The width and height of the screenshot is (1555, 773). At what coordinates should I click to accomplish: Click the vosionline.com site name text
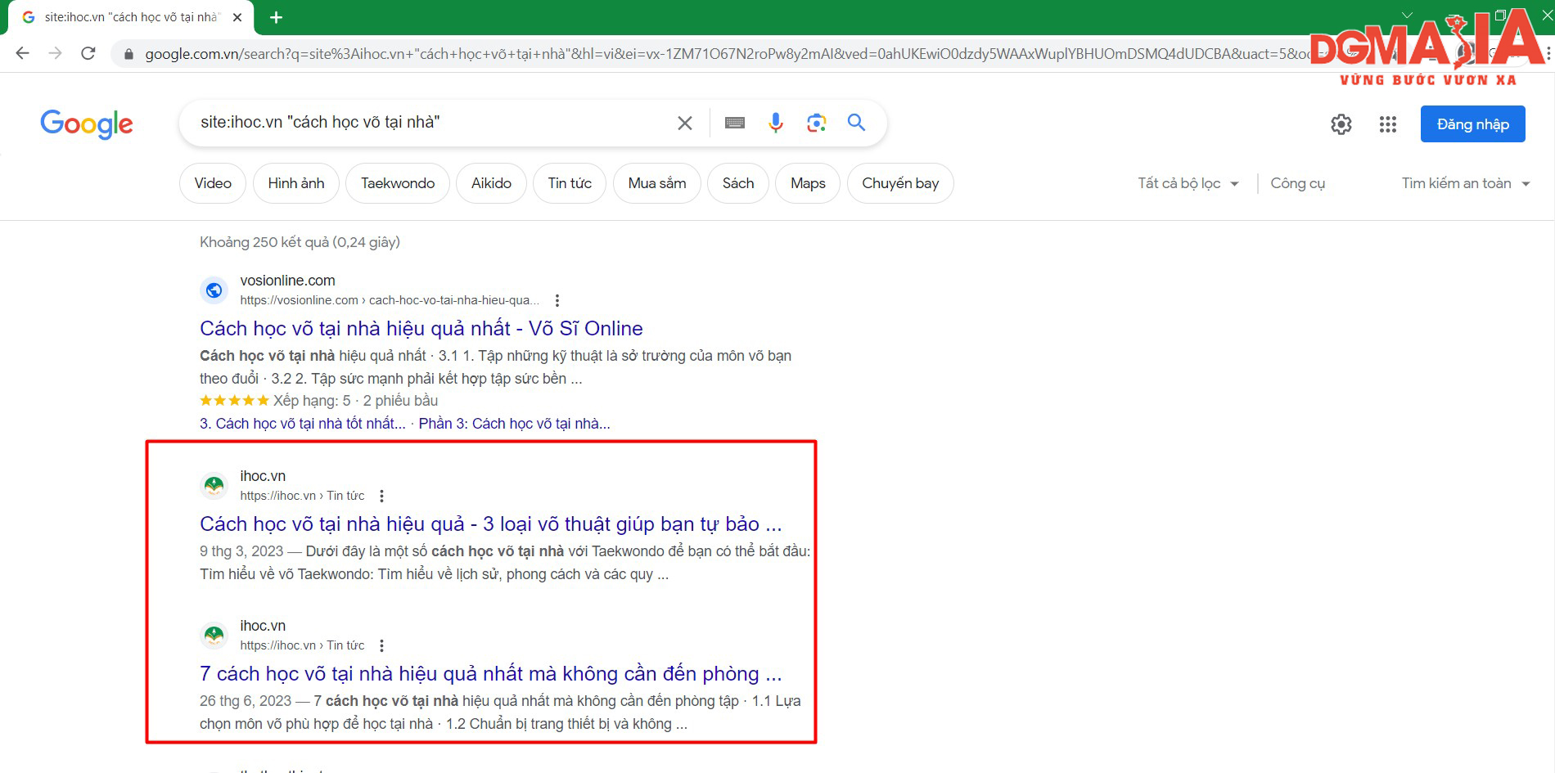287,281
